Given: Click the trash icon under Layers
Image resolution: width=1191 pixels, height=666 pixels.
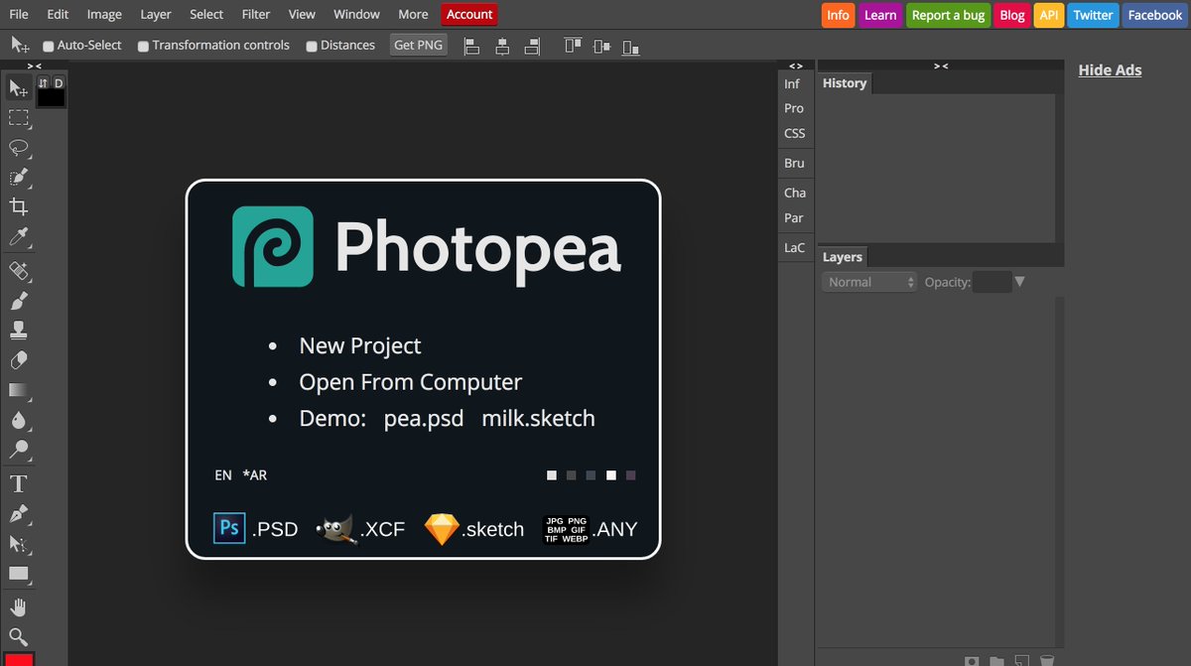Looking at the screenshot, I should [1046, 660].
